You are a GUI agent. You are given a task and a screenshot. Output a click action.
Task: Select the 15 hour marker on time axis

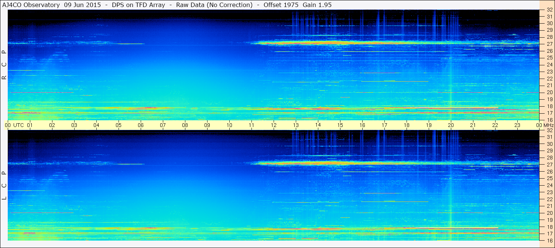pos(340,125)
